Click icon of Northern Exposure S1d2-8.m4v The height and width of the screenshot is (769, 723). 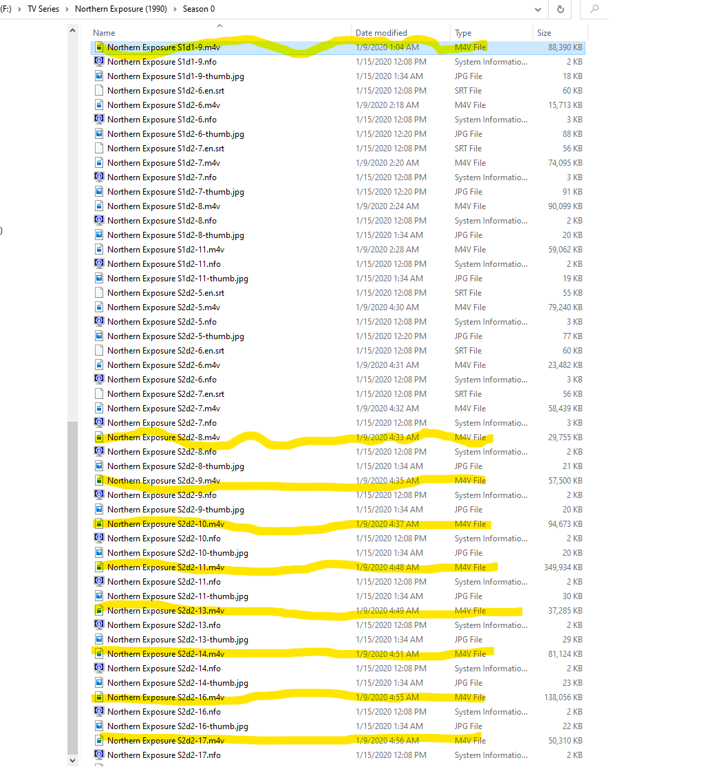coord(99,206)
